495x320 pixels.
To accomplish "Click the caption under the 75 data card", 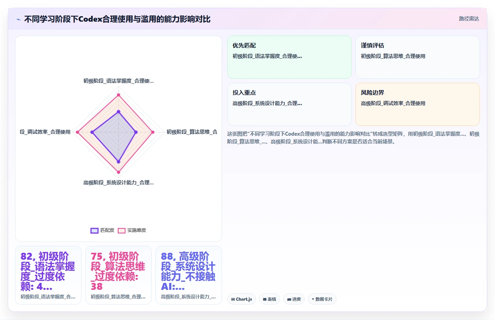I will (x=118, y=296).
